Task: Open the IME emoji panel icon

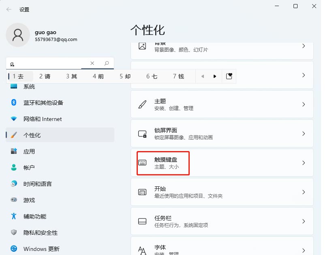Action: click(x=229, y=76)
